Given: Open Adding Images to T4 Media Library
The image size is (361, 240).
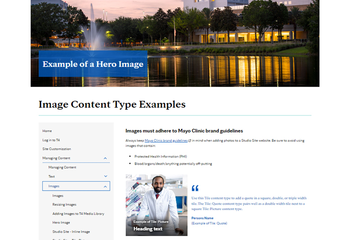Looking at the screenshot, I should click(x=78, y=213).
